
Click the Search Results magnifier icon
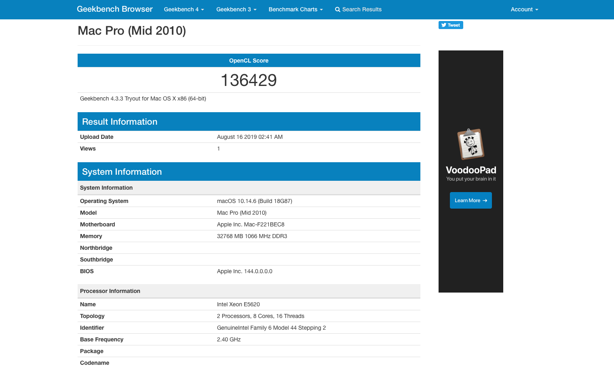coord(338,10)
